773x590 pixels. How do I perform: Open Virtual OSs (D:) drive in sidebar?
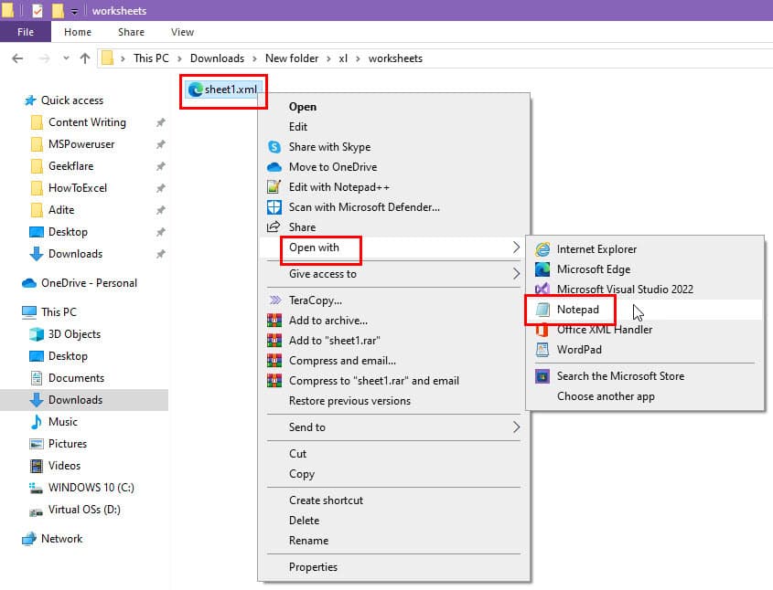(x=84, y=510)
